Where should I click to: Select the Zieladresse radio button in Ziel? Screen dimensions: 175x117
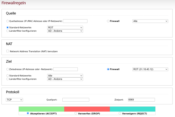pyautogui.click(x=7, y=69)
